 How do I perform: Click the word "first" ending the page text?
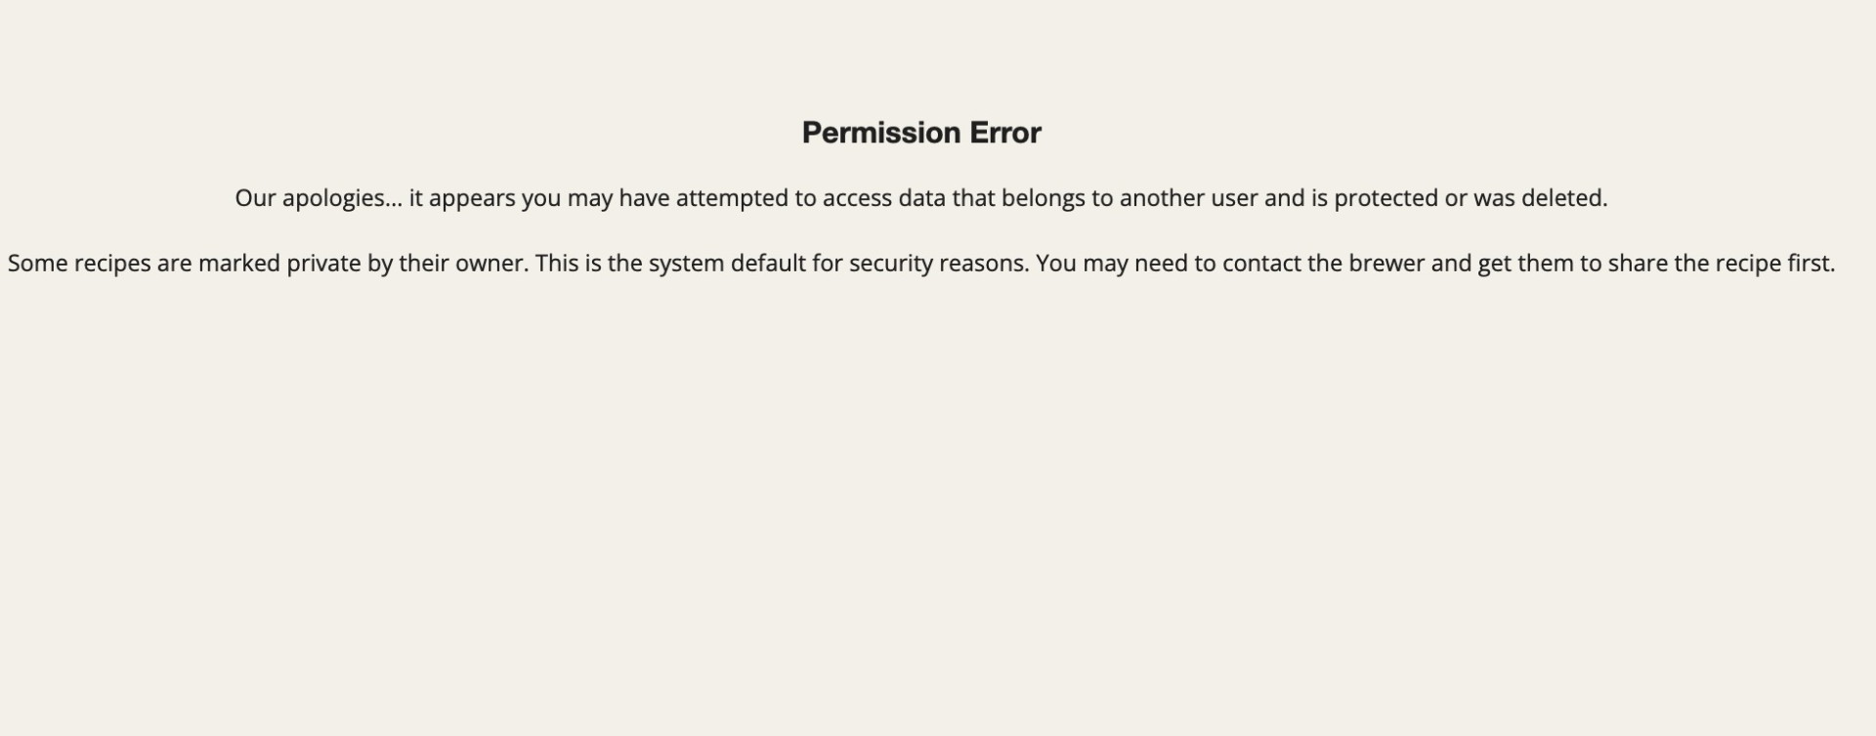click(1810, 264)
